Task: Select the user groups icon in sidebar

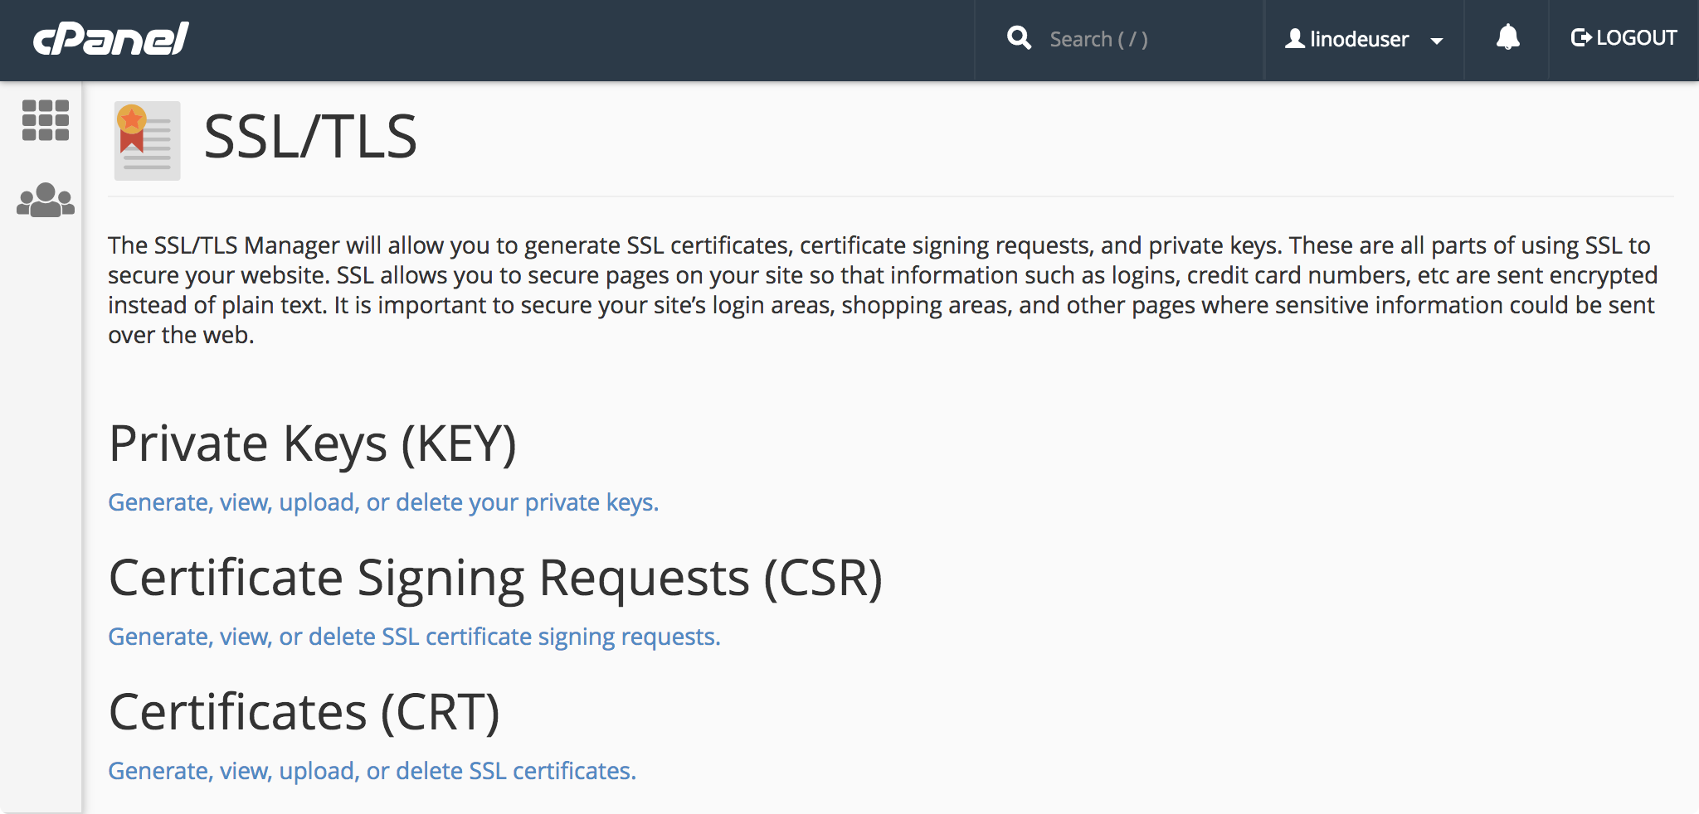Action: pyautogui.click(x=46, y=199)
